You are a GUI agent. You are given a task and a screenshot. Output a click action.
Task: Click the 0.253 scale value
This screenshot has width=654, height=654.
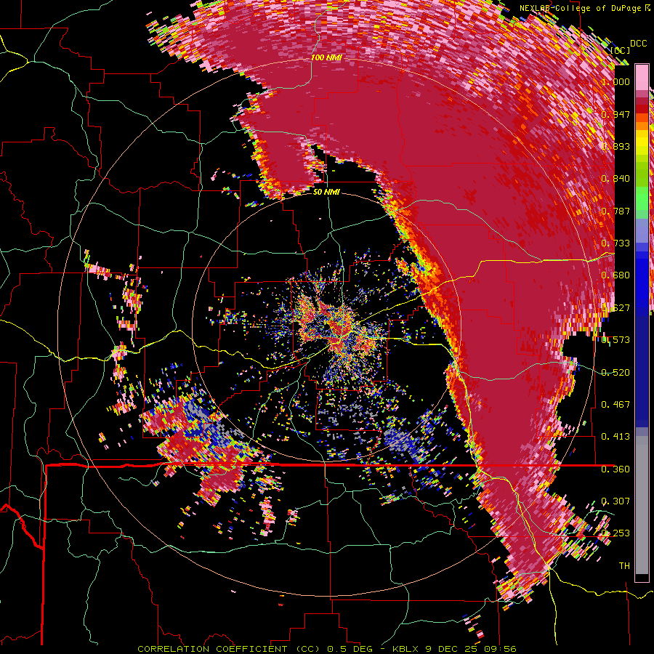615,533
